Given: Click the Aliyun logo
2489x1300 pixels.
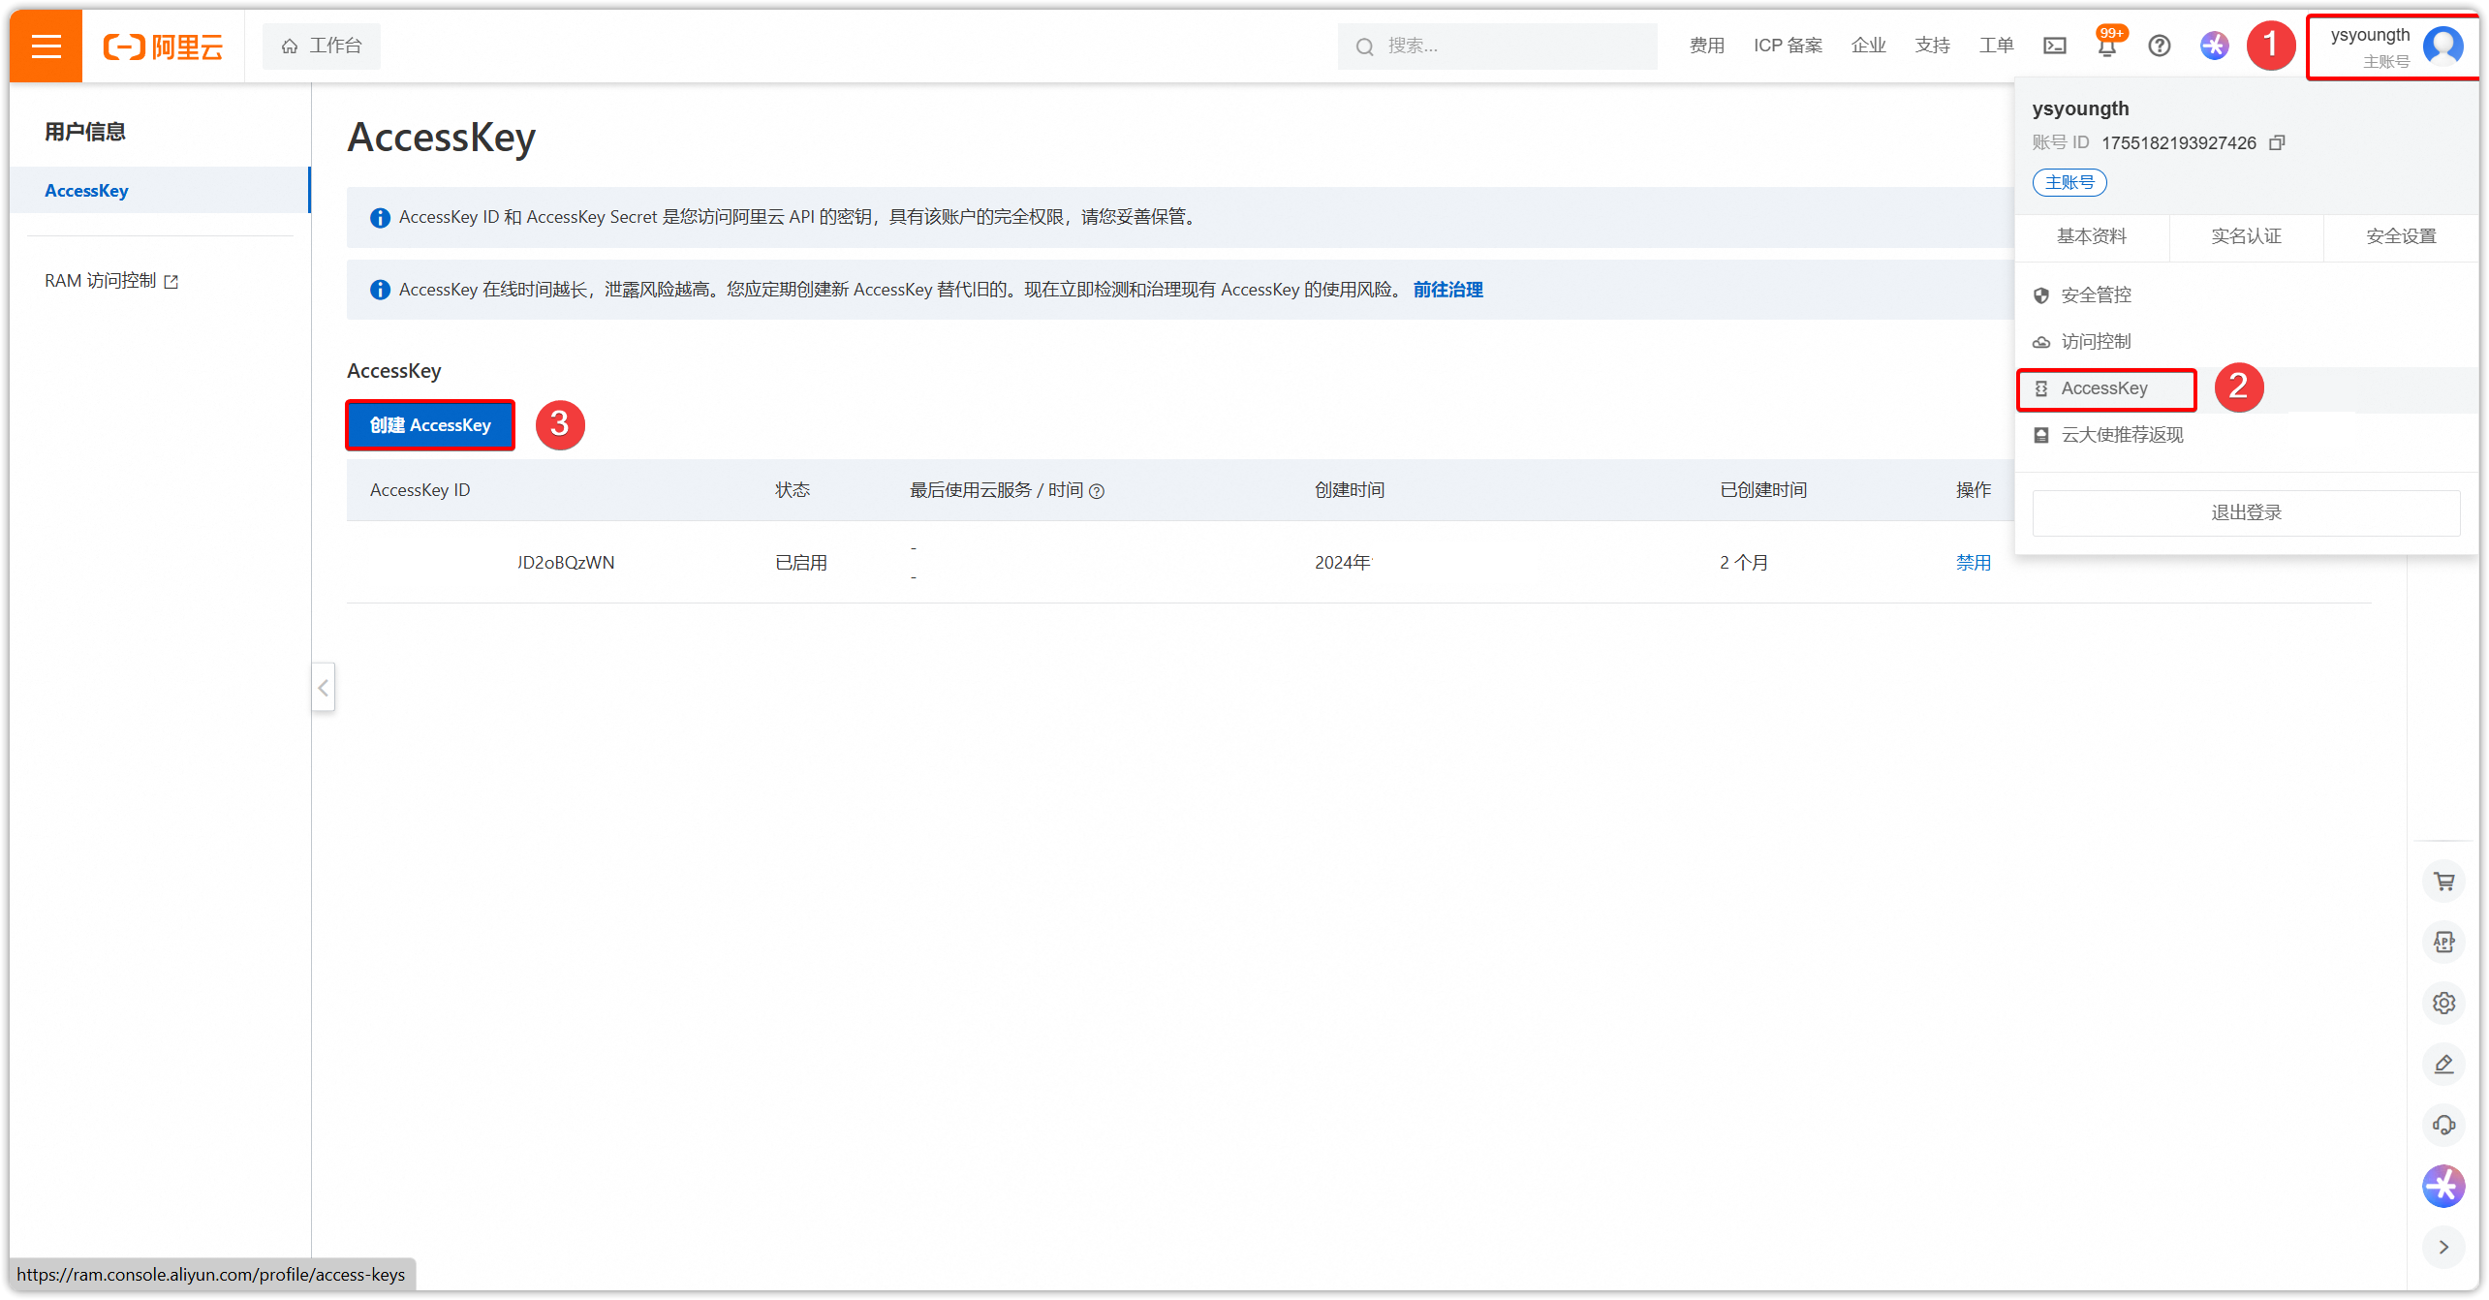Looking at the screenshot, I should click(163, 46).
